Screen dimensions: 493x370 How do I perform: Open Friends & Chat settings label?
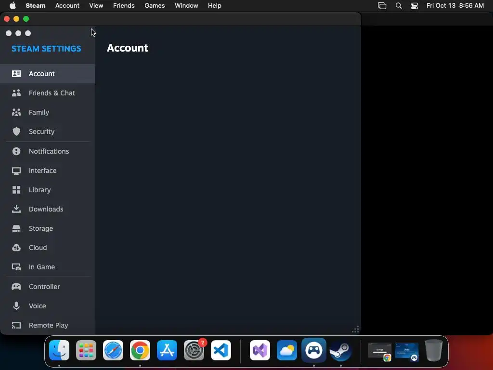coord(52,93)
